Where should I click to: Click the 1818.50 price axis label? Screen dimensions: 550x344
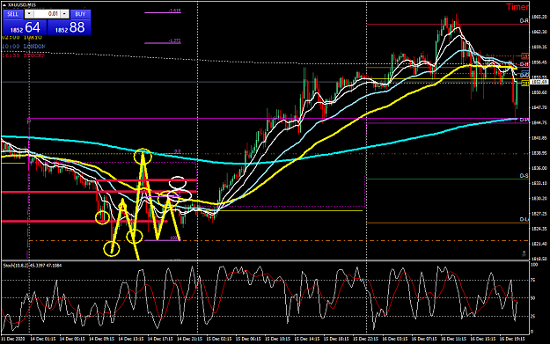coord(539,259)
